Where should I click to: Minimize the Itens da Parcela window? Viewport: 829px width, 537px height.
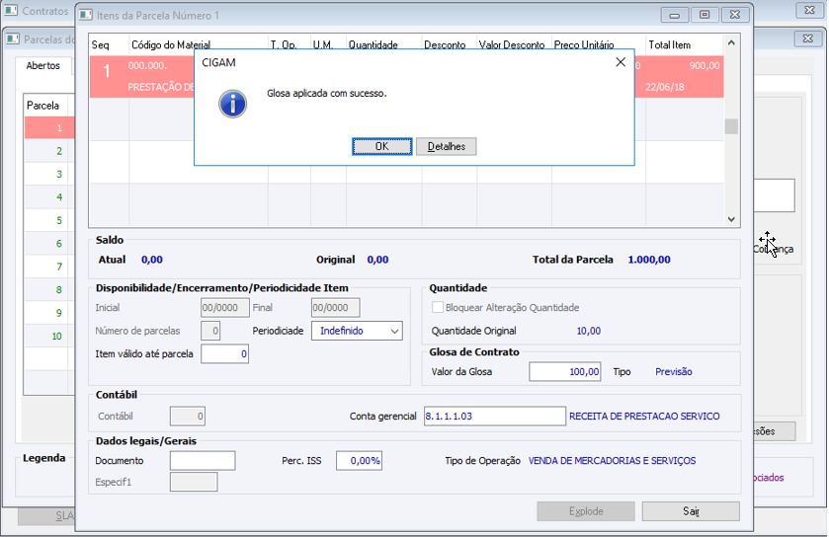pyautogui.click(x=675, y=15)
